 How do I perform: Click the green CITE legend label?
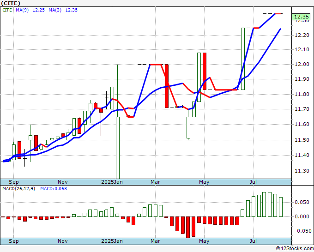pyautogui.click(x=7, y=10)
